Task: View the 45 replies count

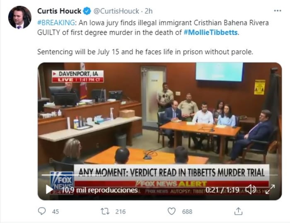Action: click(56, 211)
